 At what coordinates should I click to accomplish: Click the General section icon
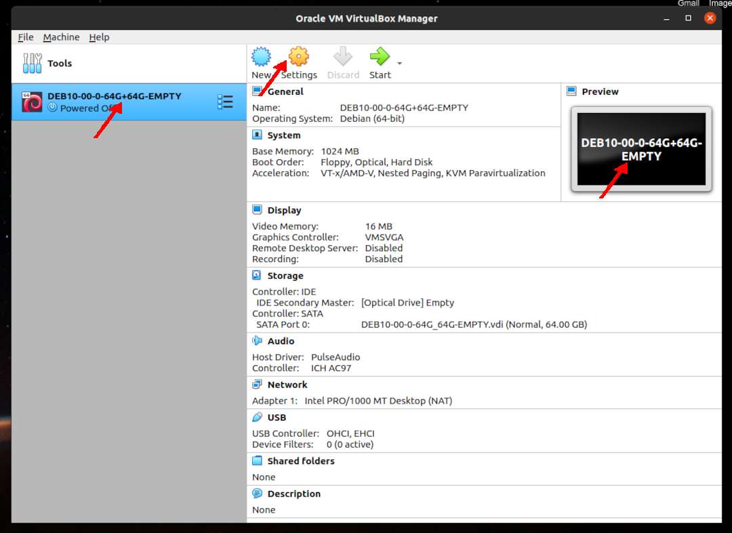[257, 91]
